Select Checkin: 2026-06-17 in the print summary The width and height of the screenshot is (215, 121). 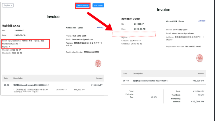pyautogui.click(x=131, y=41)
